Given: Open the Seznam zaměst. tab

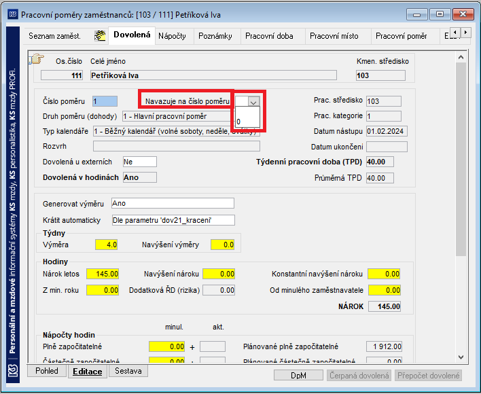Looking at the screenshot, I should (54, 36).
